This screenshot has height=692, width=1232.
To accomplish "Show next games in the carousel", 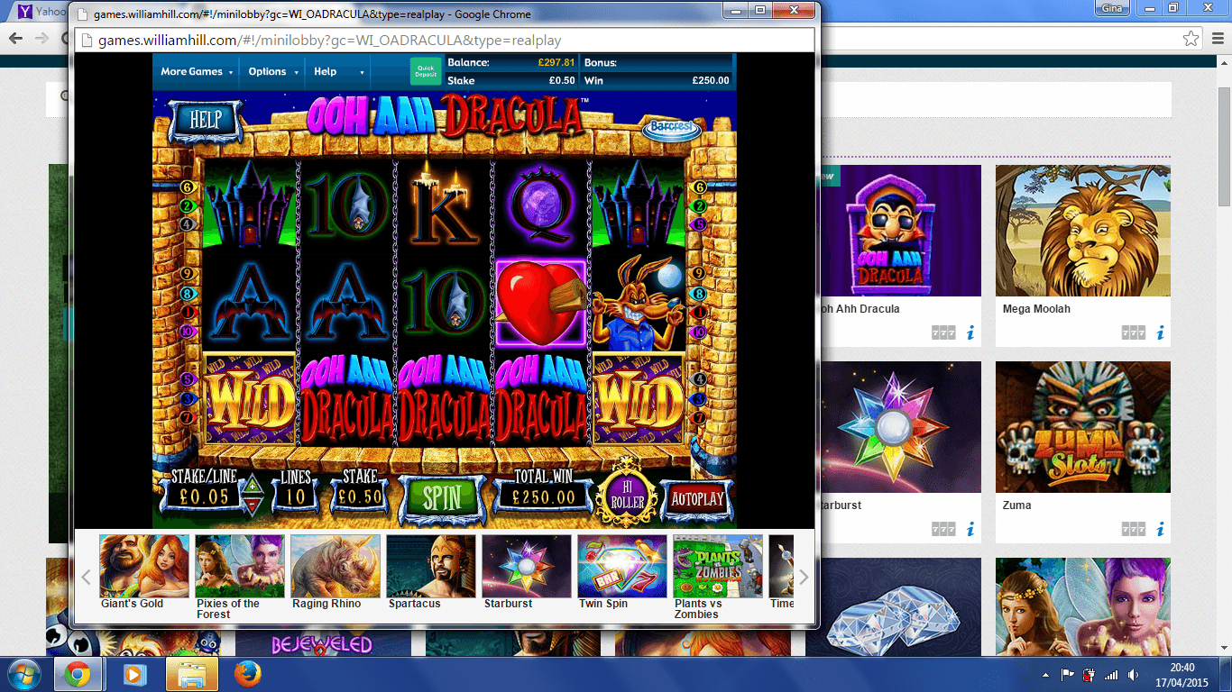I will click(x=804, y=577).
